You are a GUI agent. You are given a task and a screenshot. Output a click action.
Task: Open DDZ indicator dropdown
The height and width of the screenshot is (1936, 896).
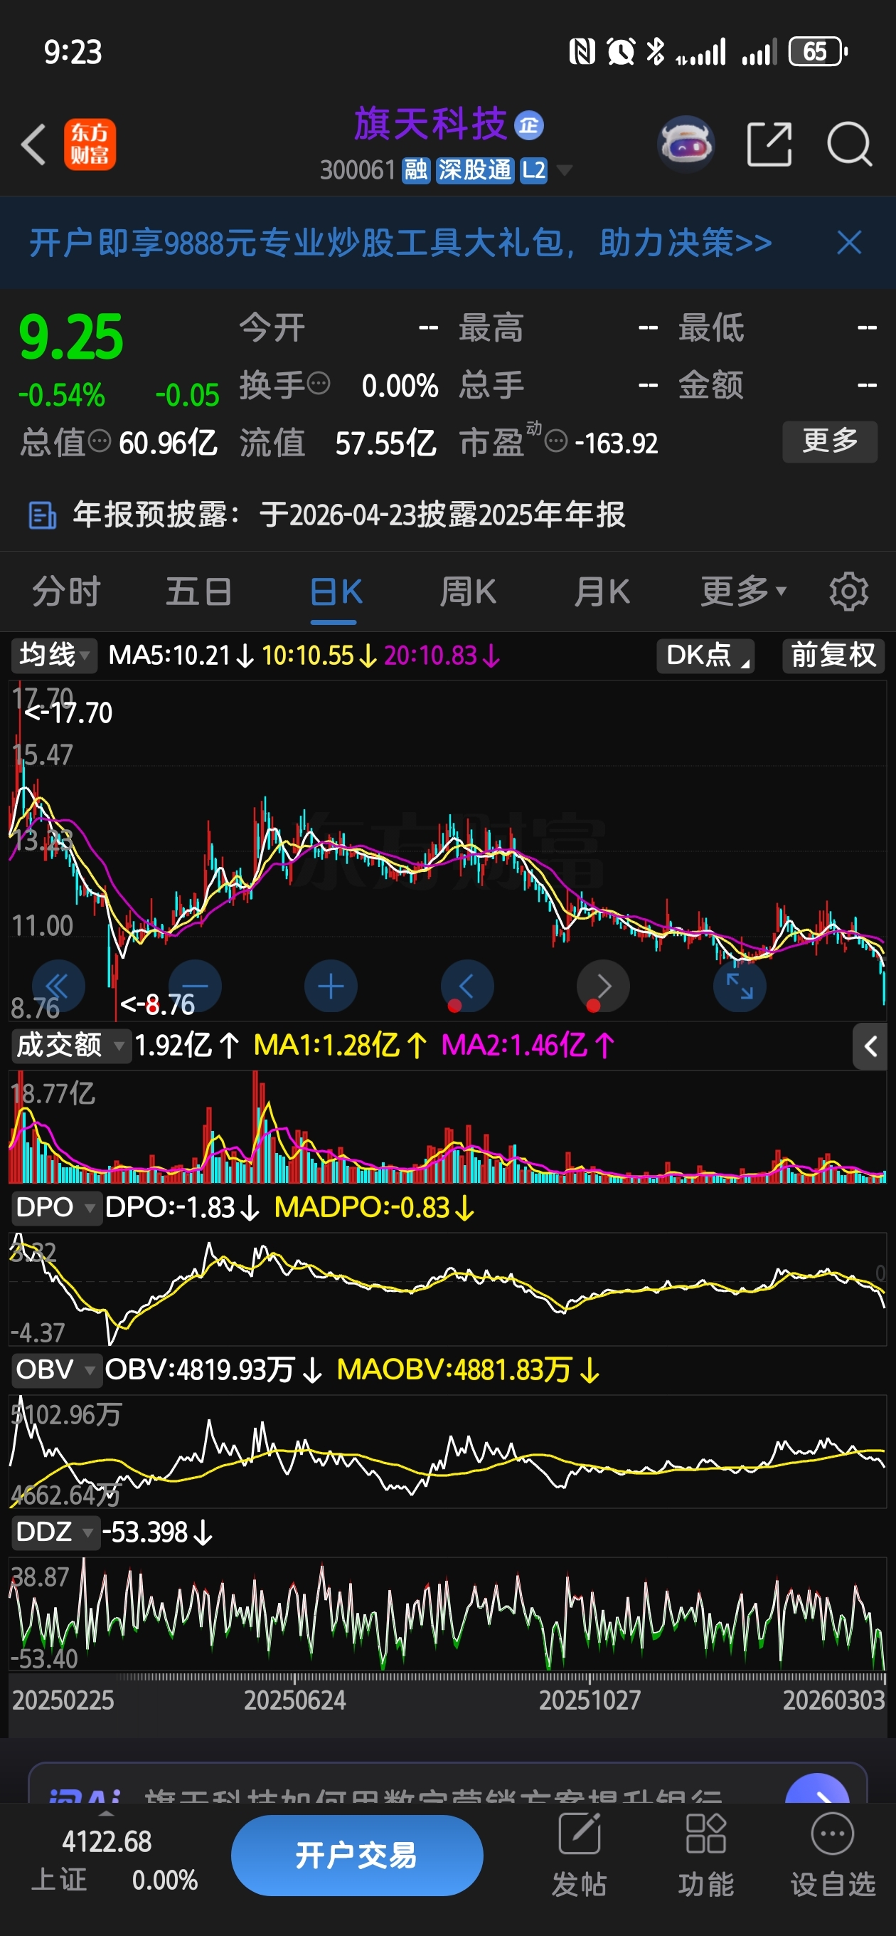(55, 1532)
